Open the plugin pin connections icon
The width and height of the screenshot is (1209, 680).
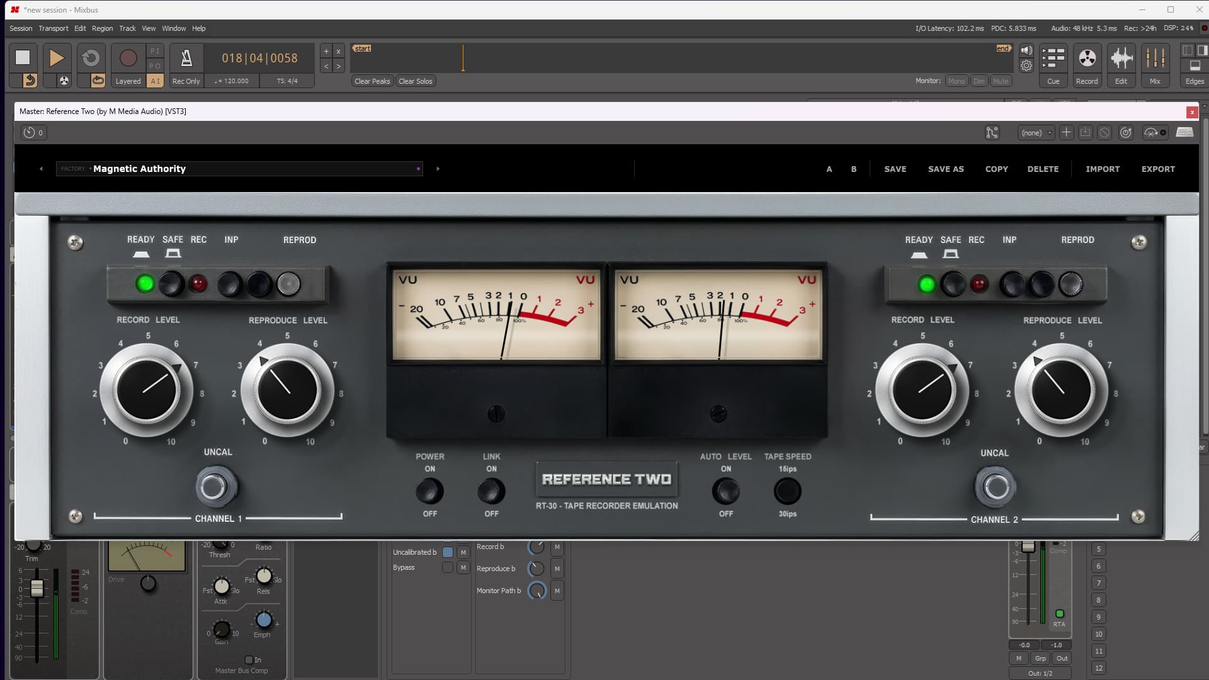tap(992, 132)
